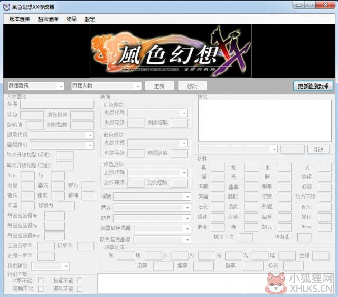Open the 語言選擇 menu
Viewport: 338px width, 297px height.
pyautogui.click(x=48, y=19)
